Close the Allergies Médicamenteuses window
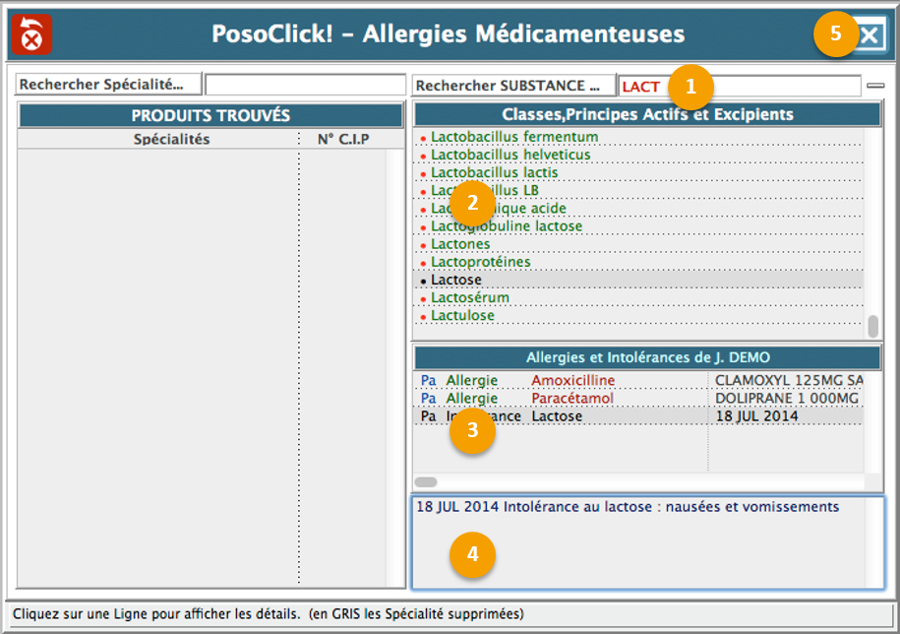Screen dimensions: 900x634 tap(870, 35)
